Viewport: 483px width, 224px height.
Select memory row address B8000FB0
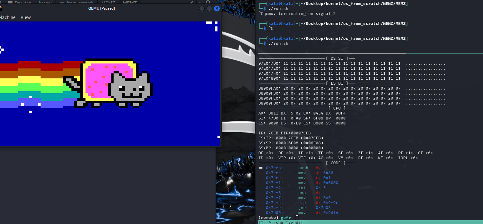pos(270,93)
